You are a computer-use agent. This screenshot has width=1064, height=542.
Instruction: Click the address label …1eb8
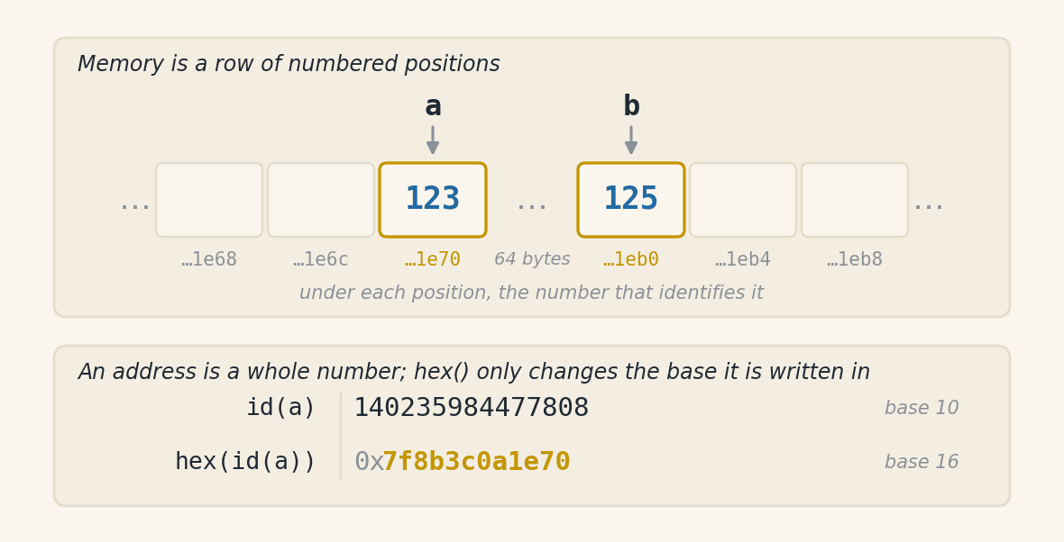[855, 259]
